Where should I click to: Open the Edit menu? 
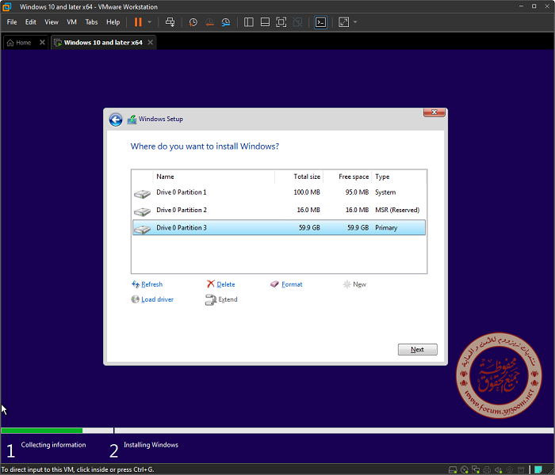point(31,22)
